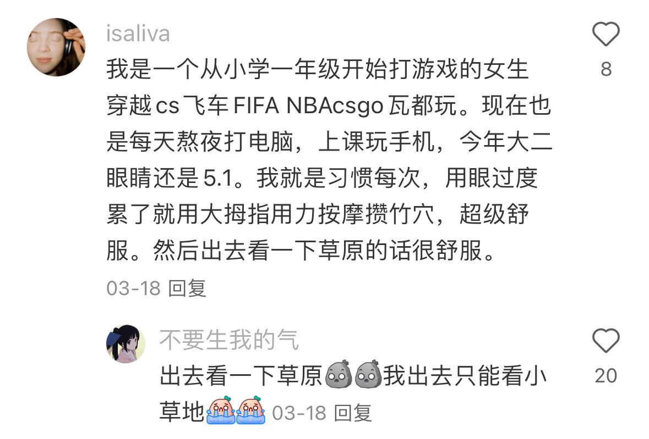
Task: Select the comment line mentioning FIFA NBAcsgo
Action: point(329,105)
